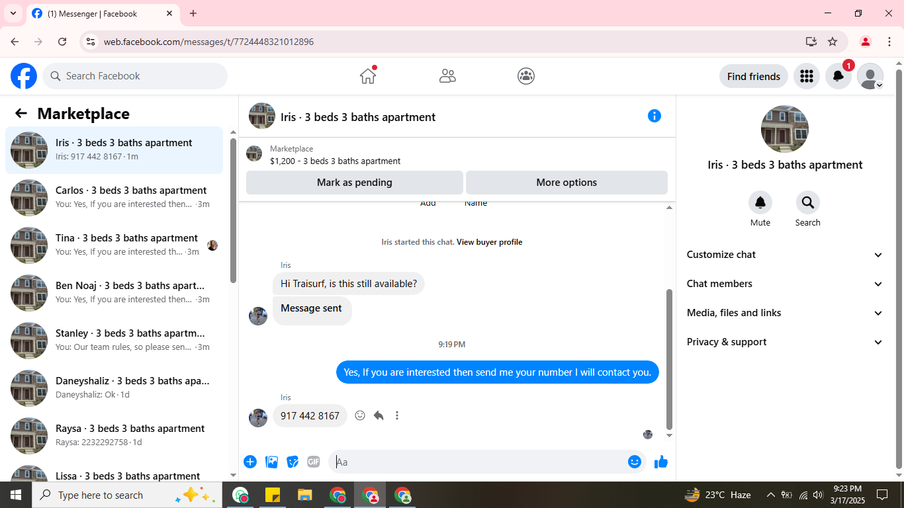Go to the Home feed icon
The image size is (904, 508).
point(368,76)
